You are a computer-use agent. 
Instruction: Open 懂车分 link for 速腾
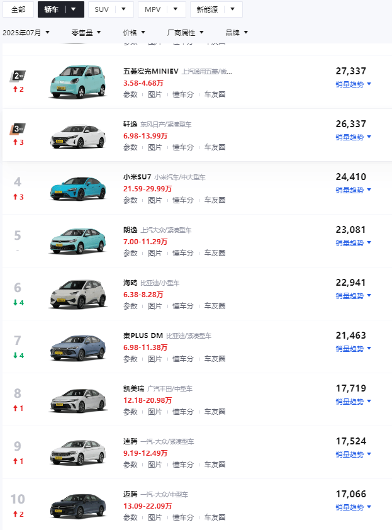[183, 465]
